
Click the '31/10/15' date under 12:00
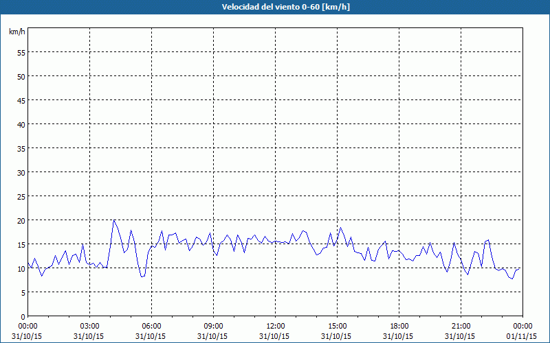274,336
